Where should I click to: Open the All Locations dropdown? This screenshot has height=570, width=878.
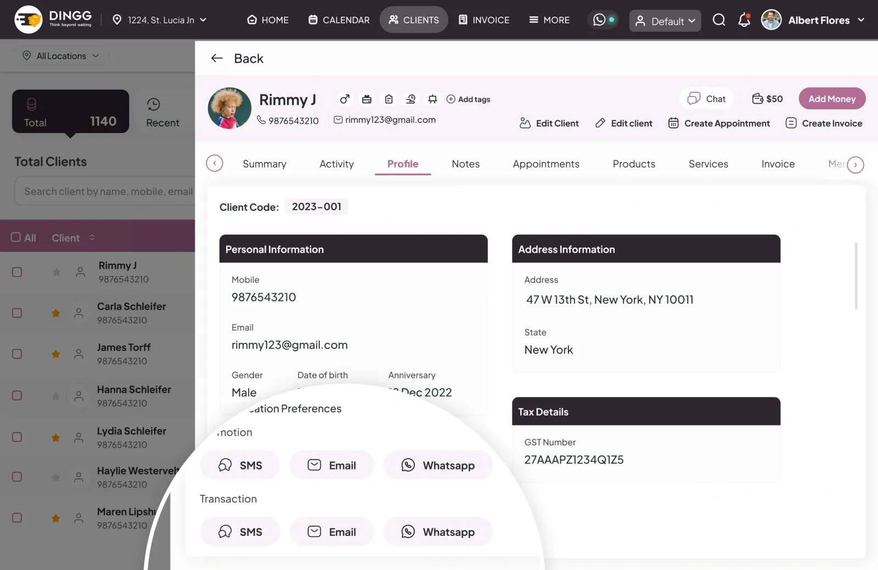tap(61, 56)
